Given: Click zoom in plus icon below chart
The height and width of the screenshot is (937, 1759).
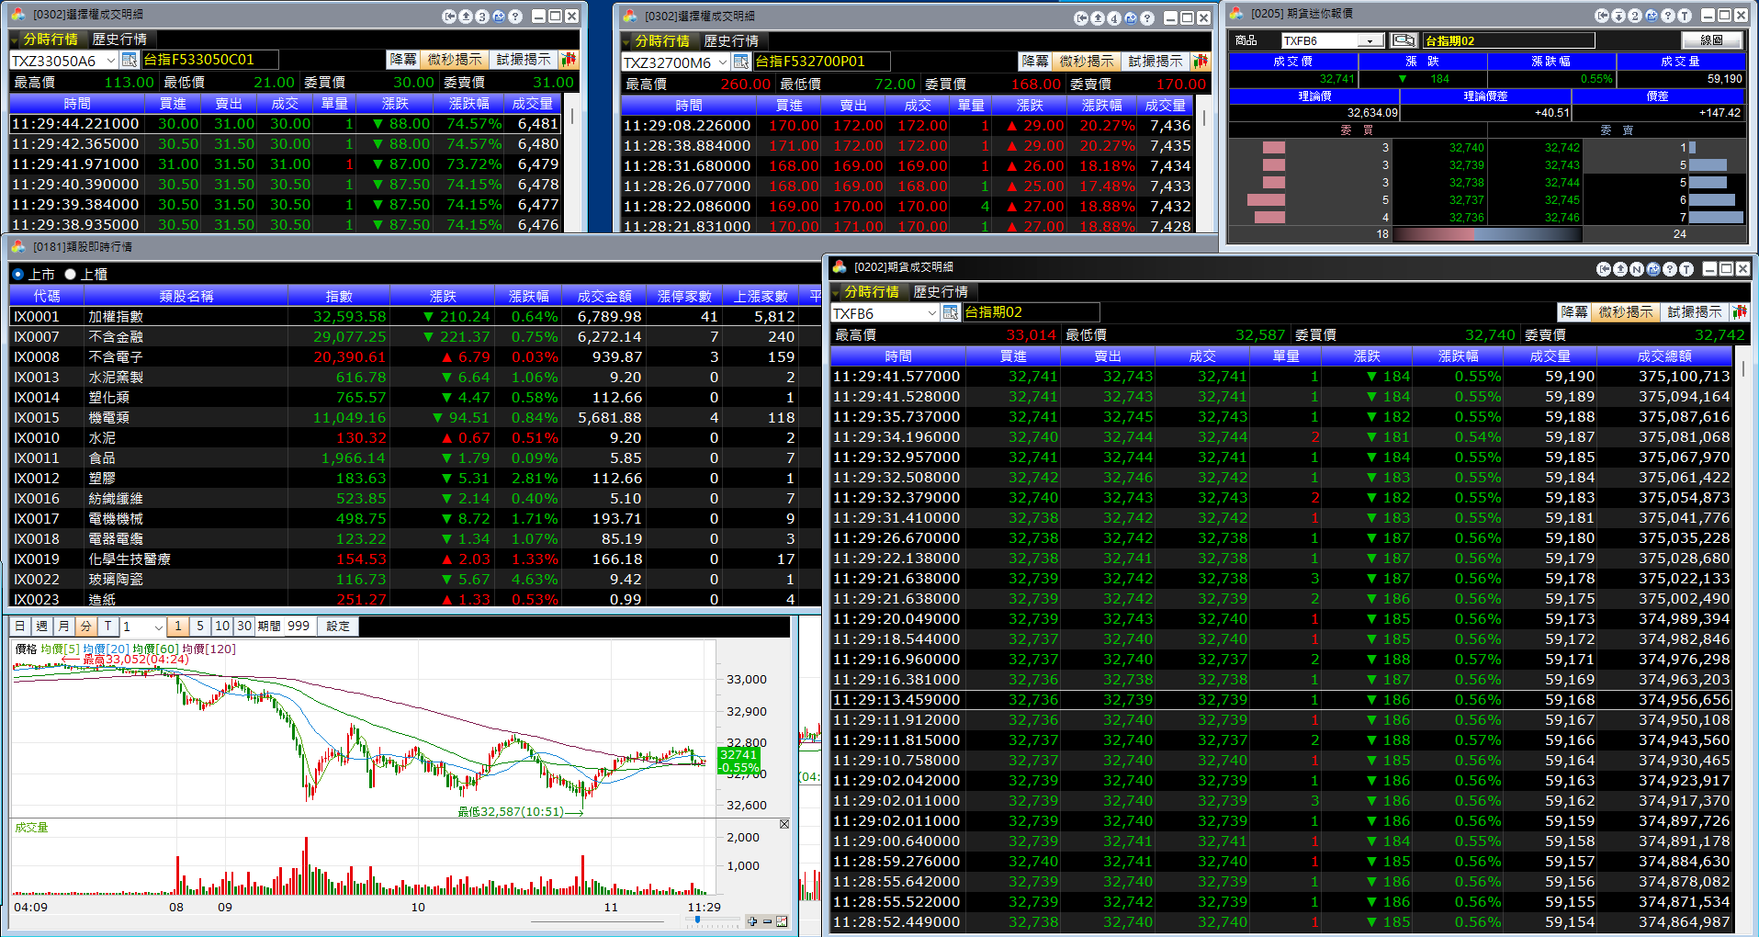Looking at the screenshot, I should pos(752,921).
